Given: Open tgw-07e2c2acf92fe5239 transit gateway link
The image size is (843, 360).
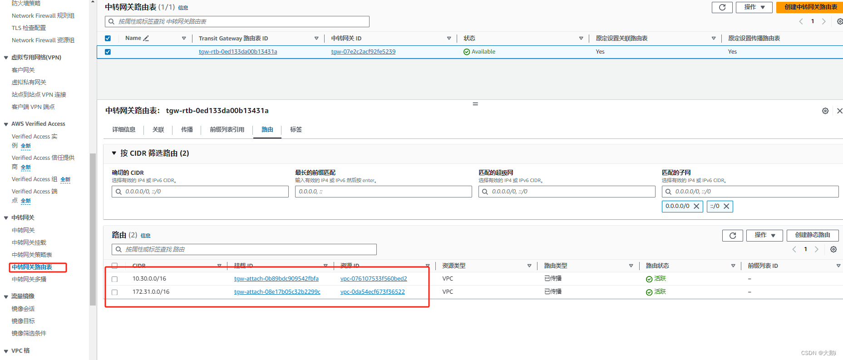Looking at the screenshot, I should tap(363, 52).
